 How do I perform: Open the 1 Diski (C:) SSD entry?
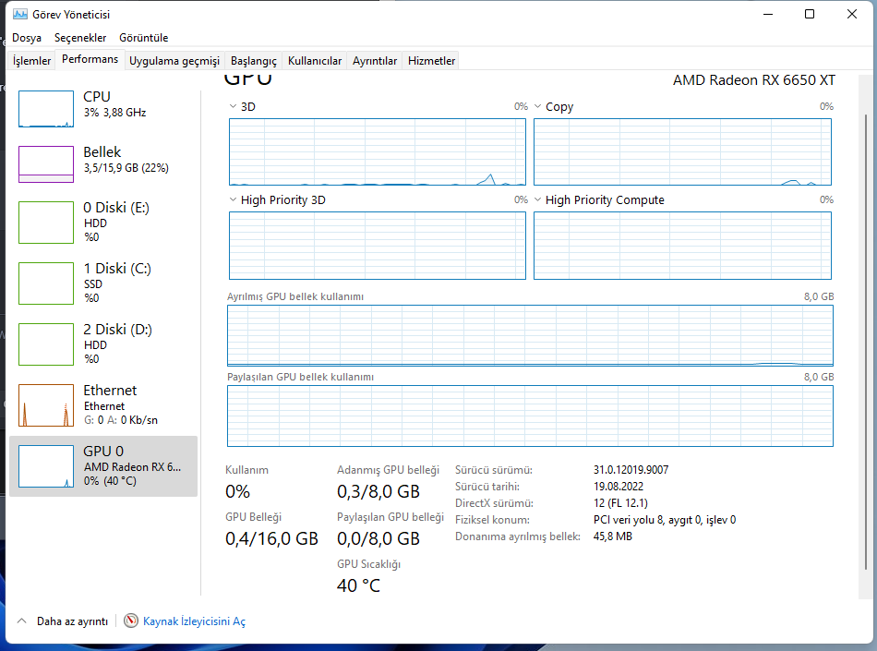point(103,283)
